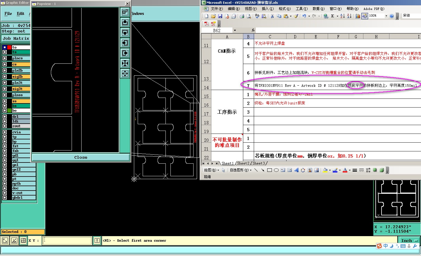Click the top icon in Popview side toolbar
Image resolution: width=421 pixels, height=256 pixels.
[x=125, y=12]
